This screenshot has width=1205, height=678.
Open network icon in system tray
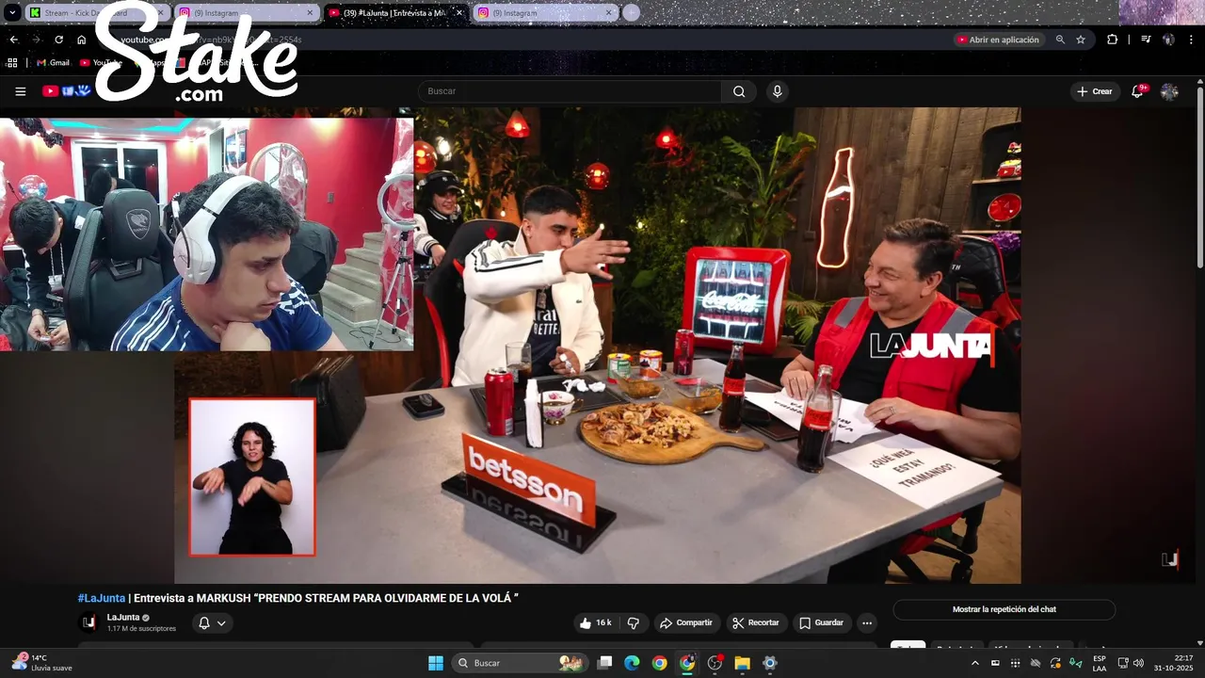click(x=1123, y=663)
